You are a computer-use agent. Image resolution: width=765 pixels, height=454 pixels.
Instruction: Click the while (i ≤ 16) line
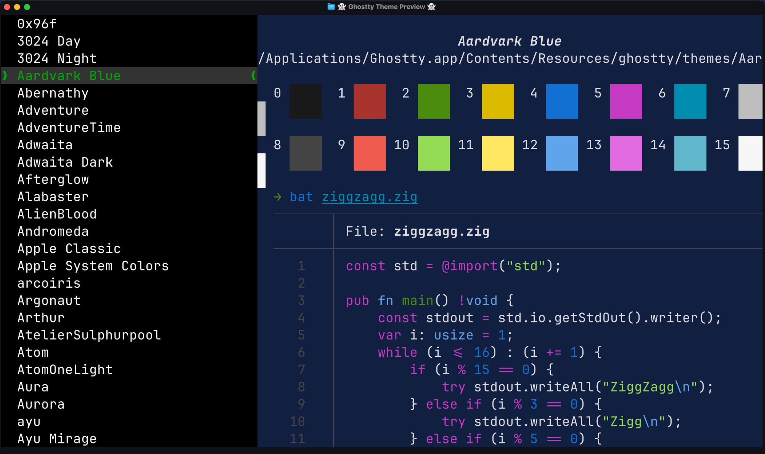point(490,352)
